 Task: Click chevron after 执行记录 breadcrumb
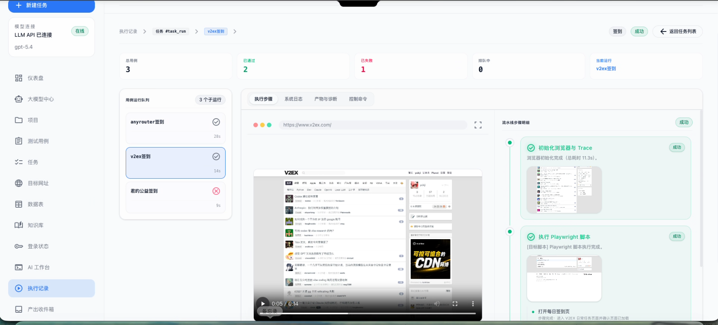coord(145,31)
